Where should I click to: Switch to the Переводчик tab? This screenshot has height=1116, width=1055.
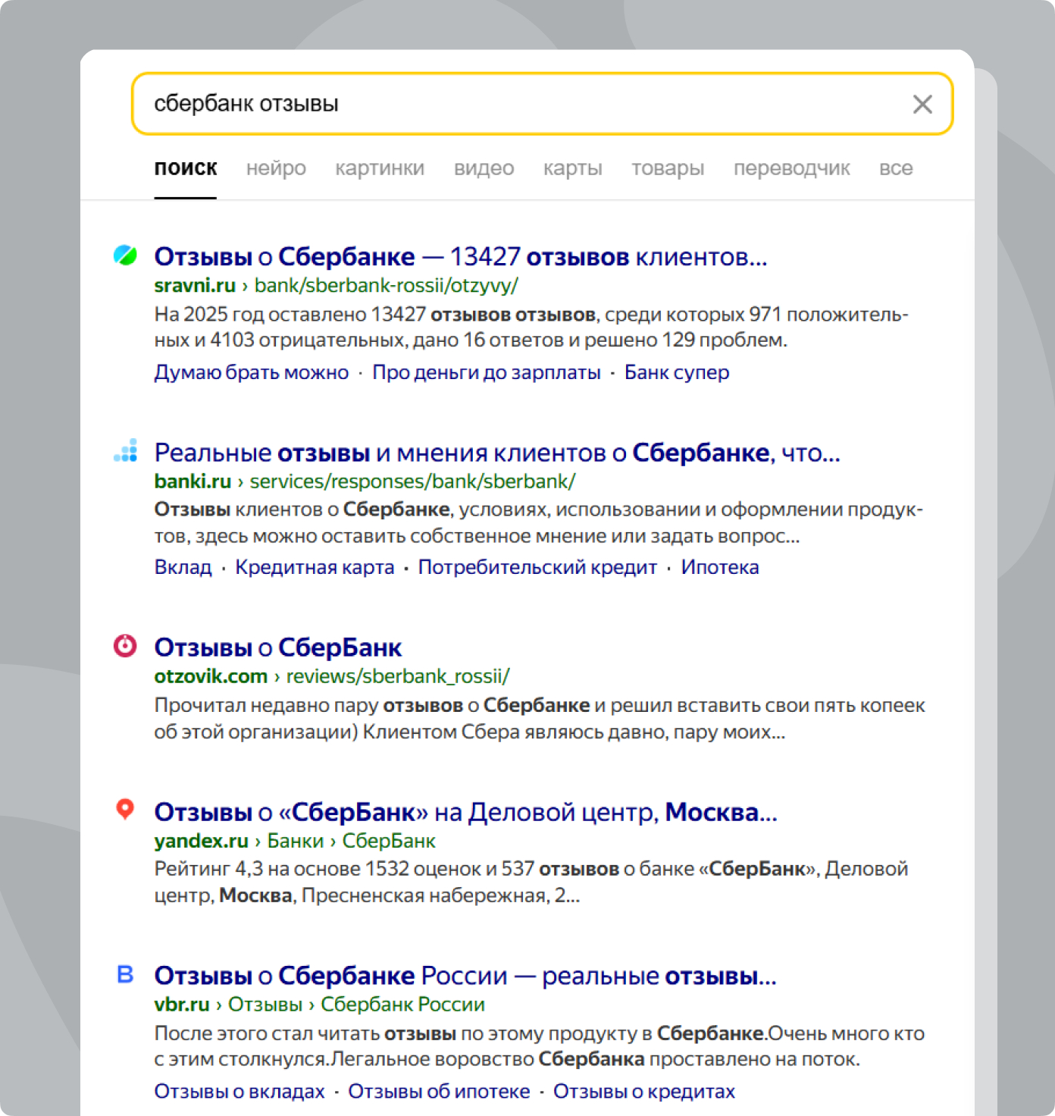(791, 168)
